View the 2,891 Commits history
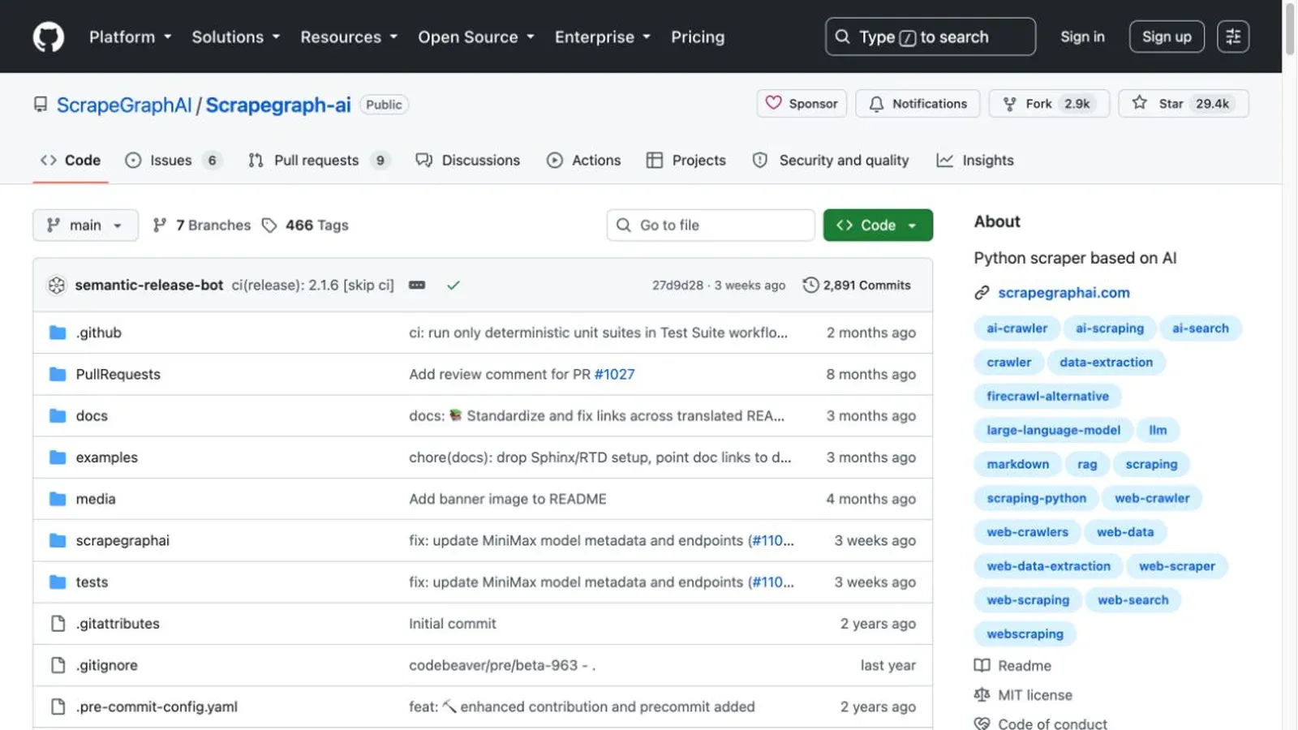This screenshot has width=1298, height=730. coord(857,285)
